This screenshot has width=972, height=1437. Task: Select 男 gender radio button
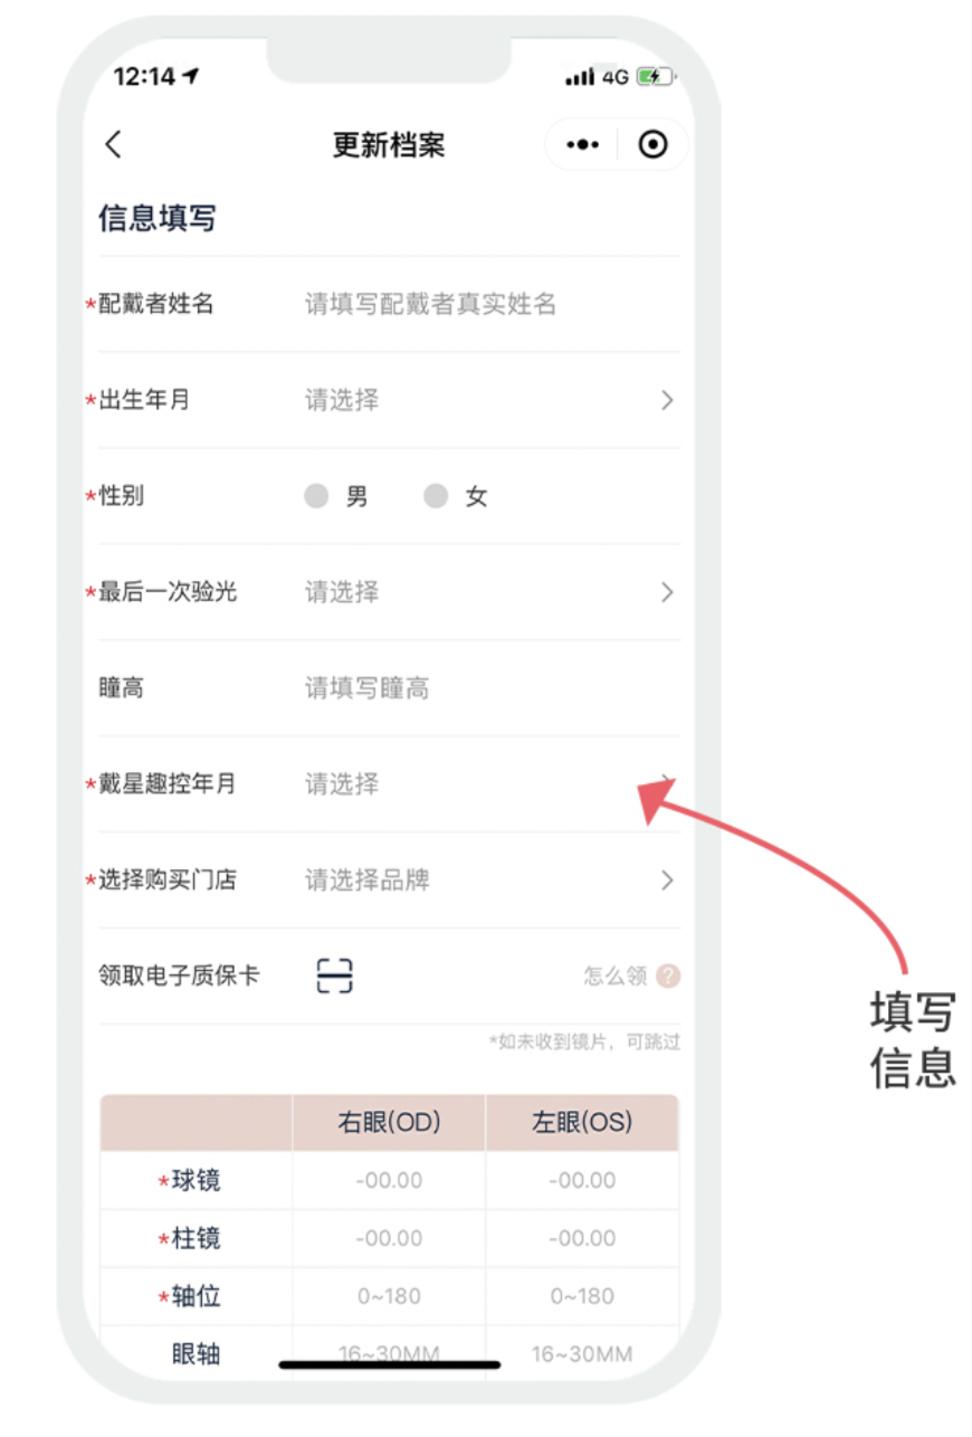tap(316, 495)
